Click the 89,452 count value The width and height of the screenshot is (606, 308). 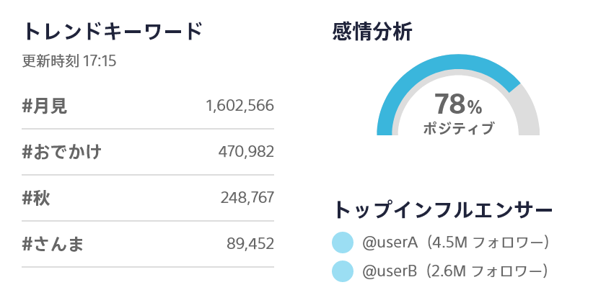pyautogui.click(x=250, y=244)
